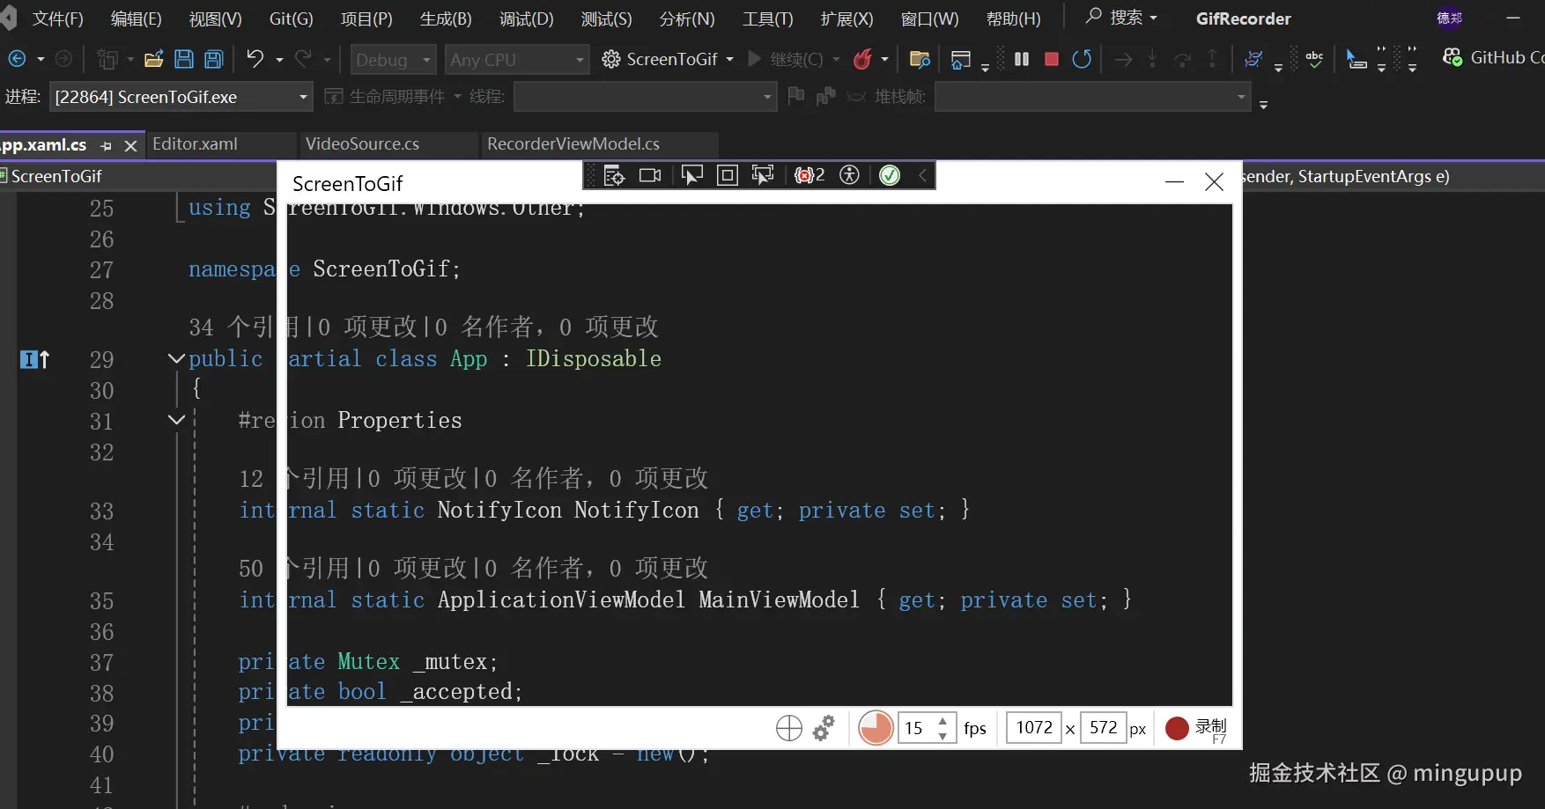
Task: Click the 德郑 user account avatar
Action: 1450,18
